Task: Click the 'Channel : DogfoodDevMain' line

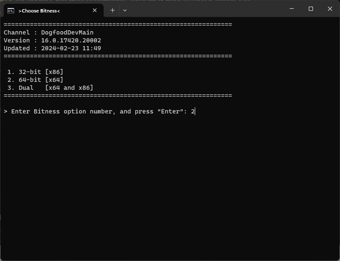Action: [49, 32]
